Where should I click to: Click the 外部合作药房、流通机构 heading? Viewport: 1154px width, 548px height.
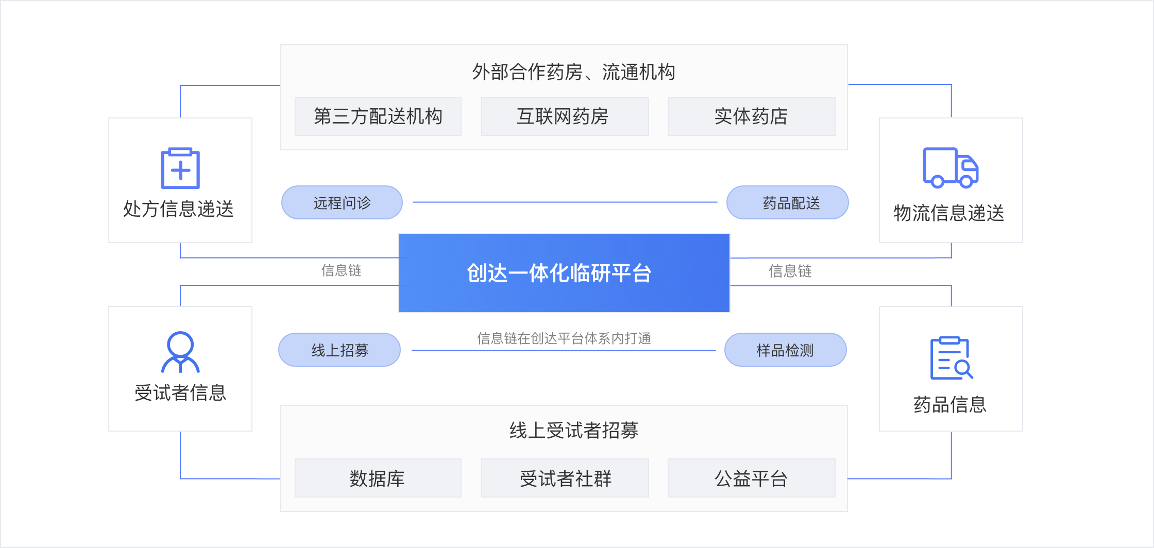pyautogui.click(x=574, y=72)
